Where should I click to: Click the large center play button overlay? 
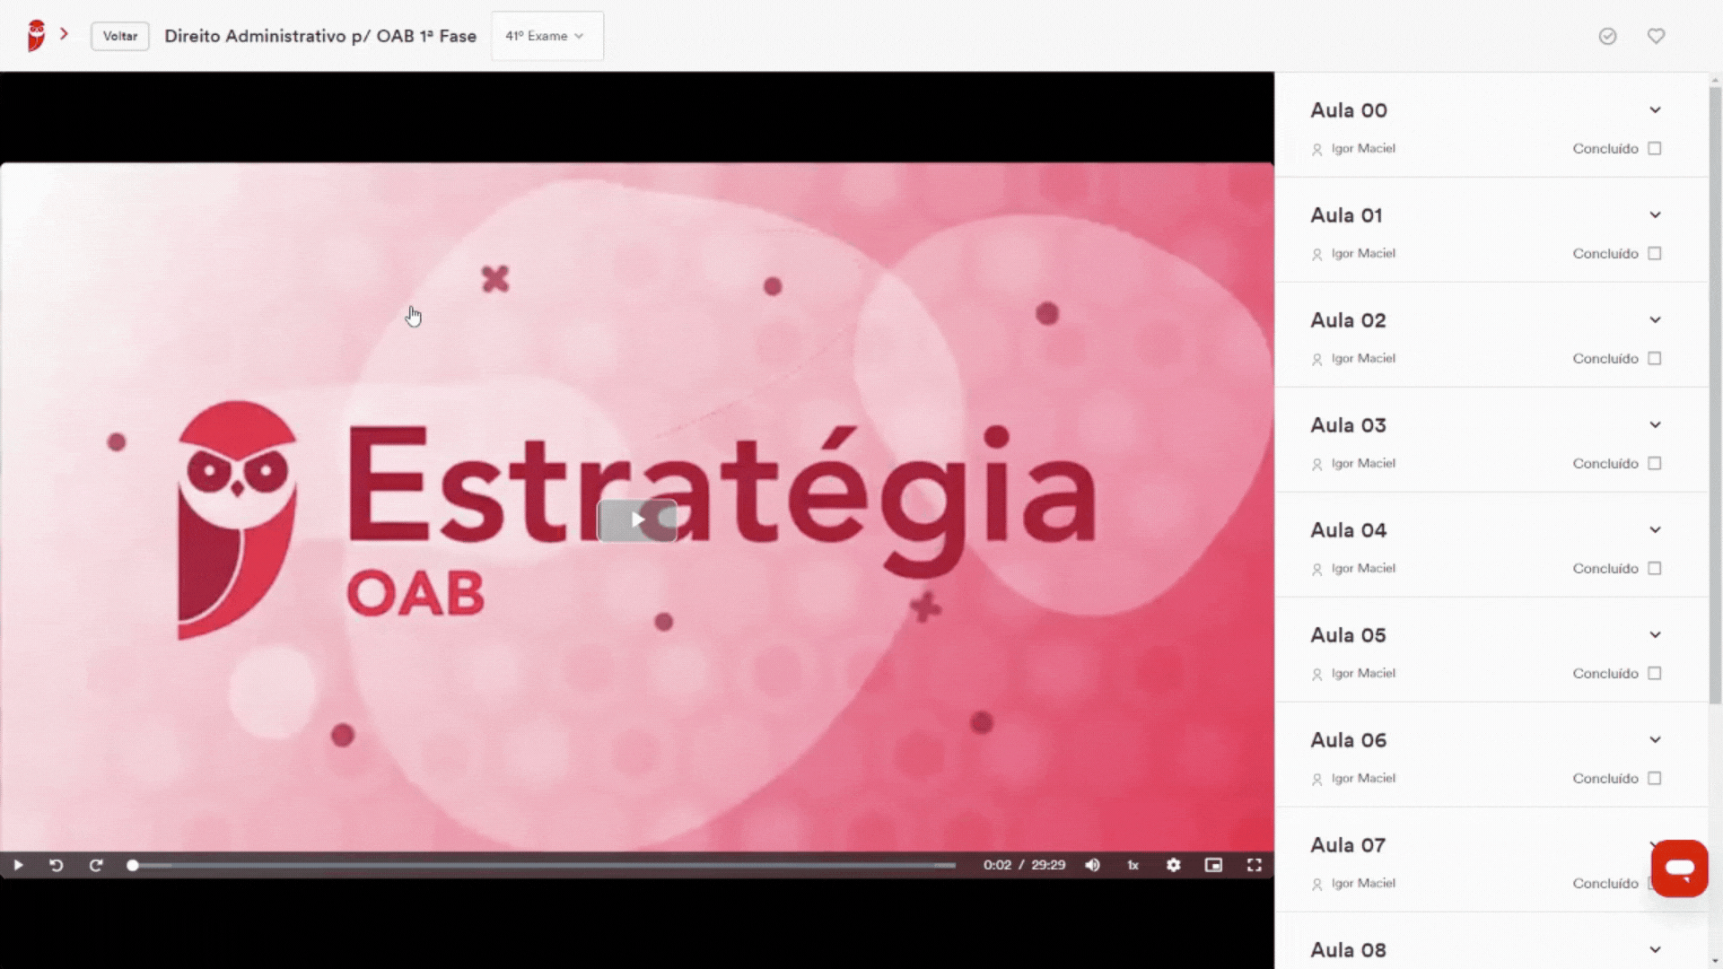tap(637, 520)
